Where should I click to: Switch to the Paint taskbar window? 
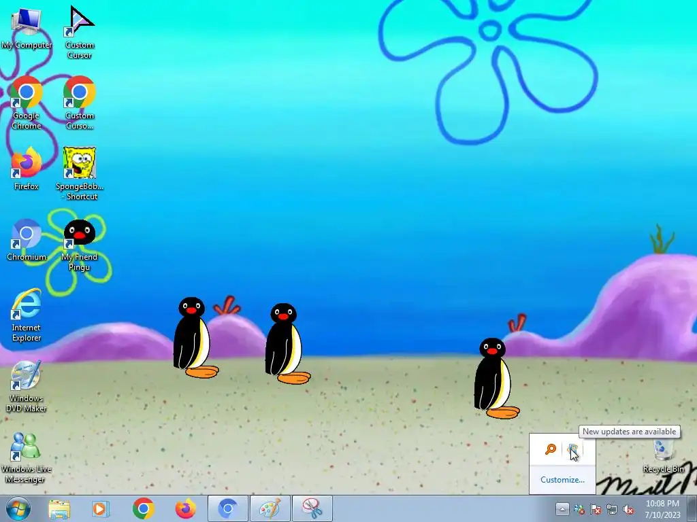coord(270,508)
